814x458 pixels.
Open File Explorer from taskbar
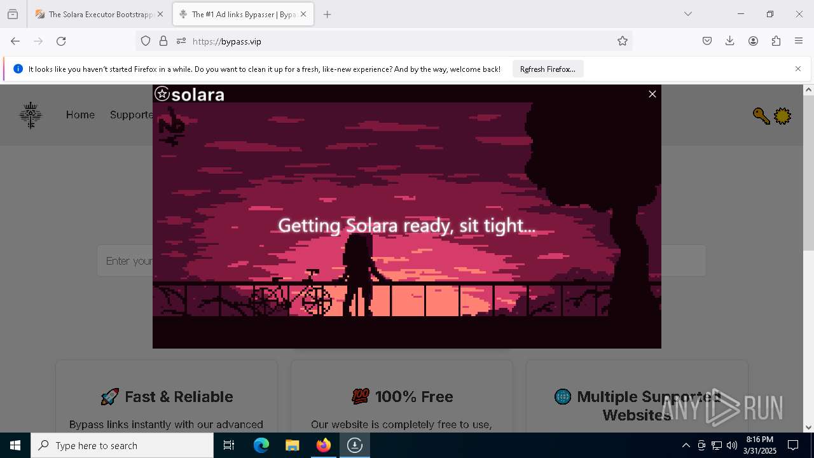(x=293, y=445)
